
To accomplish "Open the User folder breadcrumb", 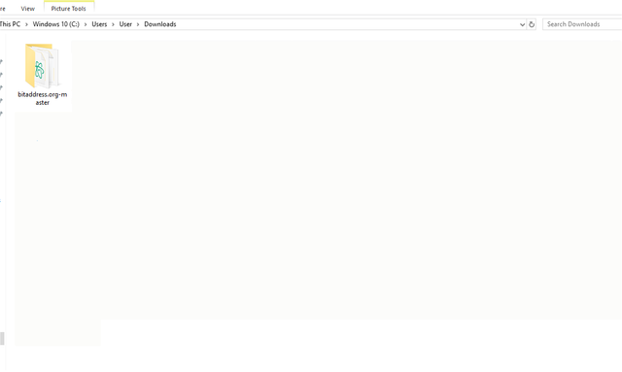I will [125, 24].
